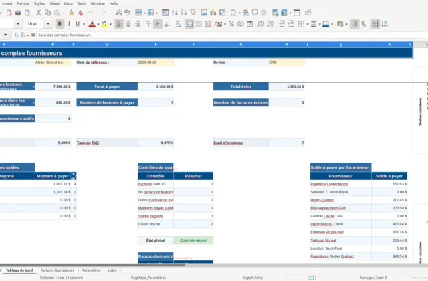Select column header K
Image resolution: width=428 pixels, height=281 pixels.
tap(389, 45)
